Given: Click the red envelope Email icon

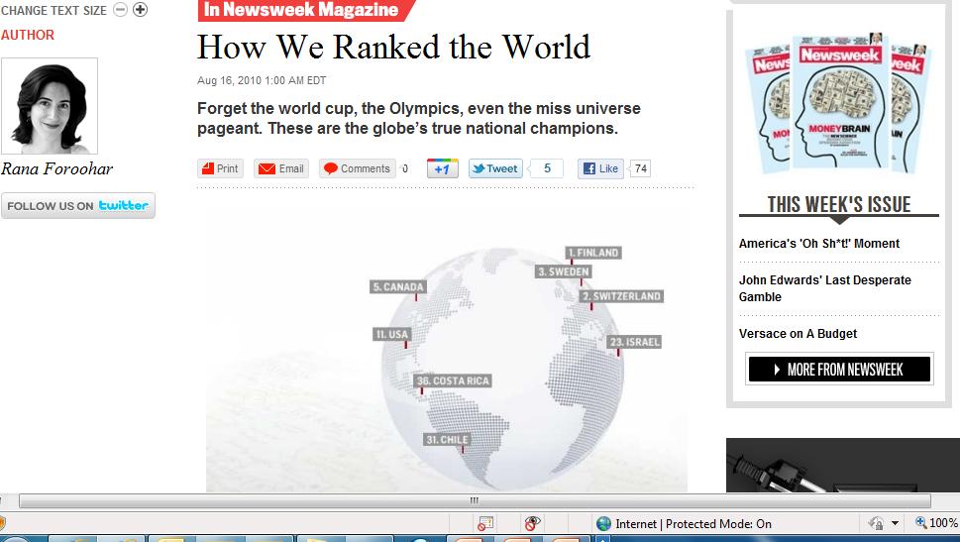Looking at the screenshot, I should coord(267,168).
